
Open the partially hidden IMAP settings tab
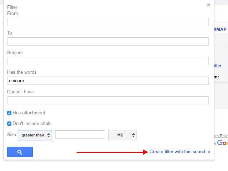click(x=220, y=29)
